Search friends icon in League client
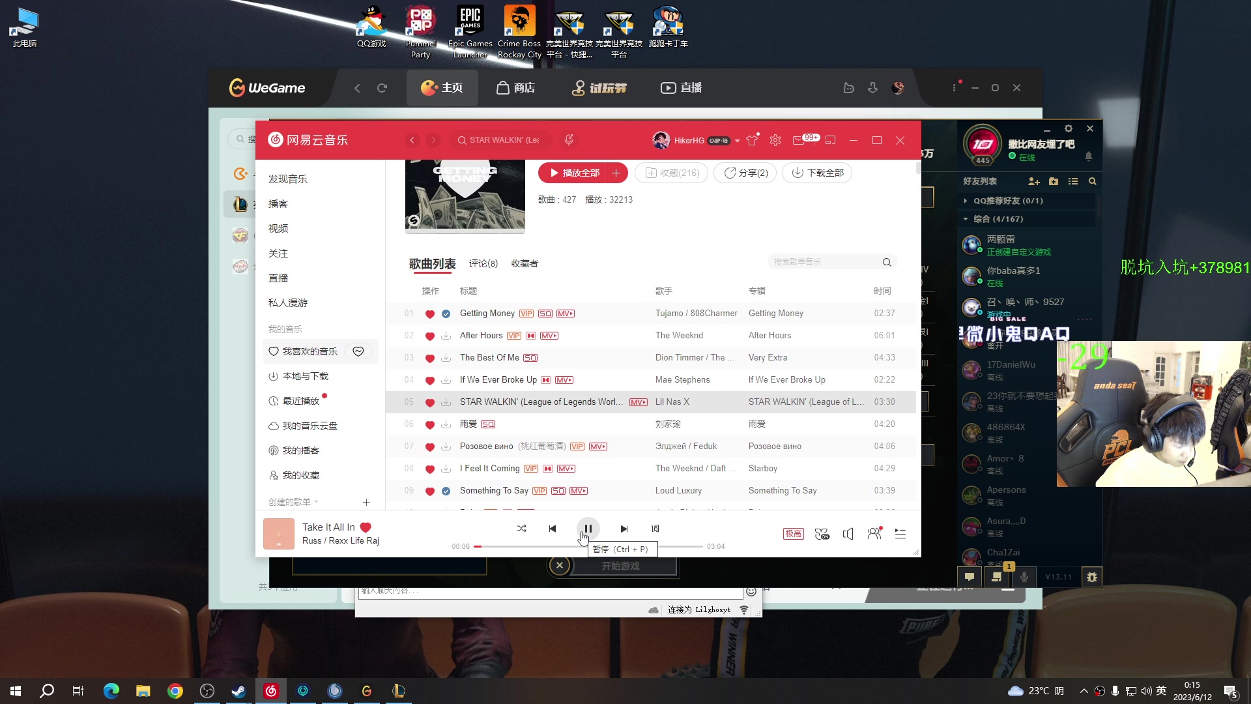The width and height of the screenshot is (1251, 704). pyautogui.click(x=1093, y=181)
